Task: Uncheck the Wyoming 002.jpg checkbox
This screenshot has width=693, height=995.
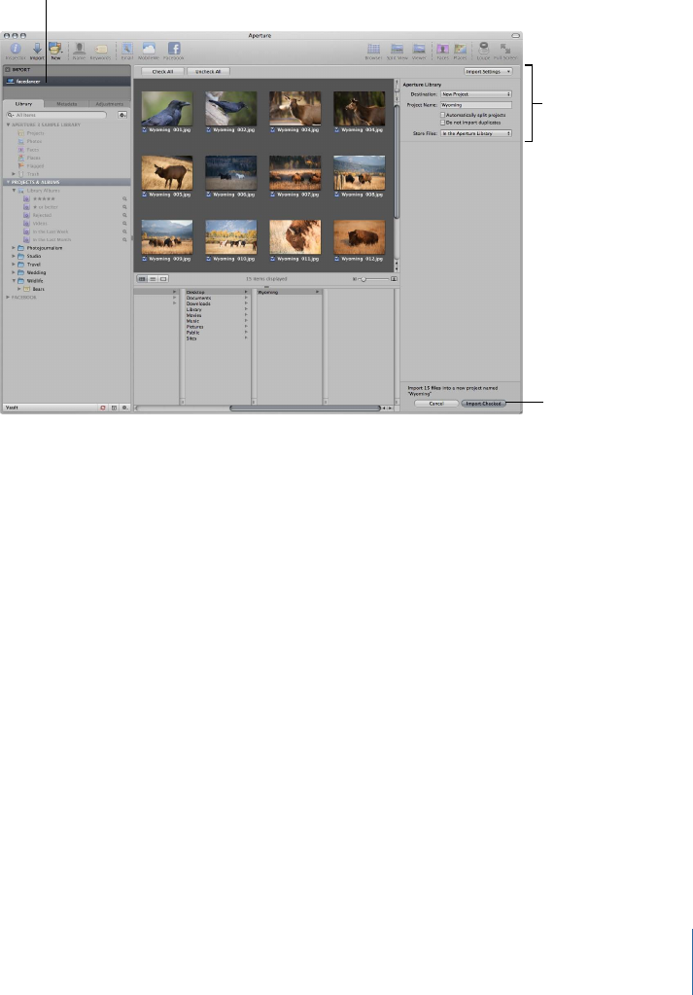Action: pos(209,129)
